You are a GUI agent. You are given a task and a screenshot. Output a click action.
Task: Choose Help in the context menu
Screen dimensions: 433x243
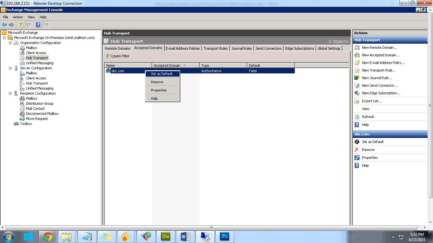pos(163,98)
